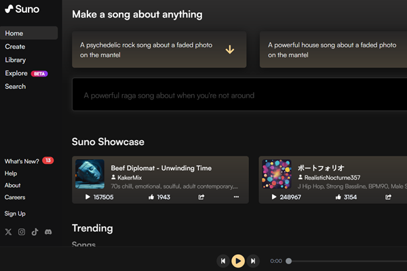Screen dimensions: 407x271
Task: Click the 70s chill, emotional genre tags
Action: [174, 186]
